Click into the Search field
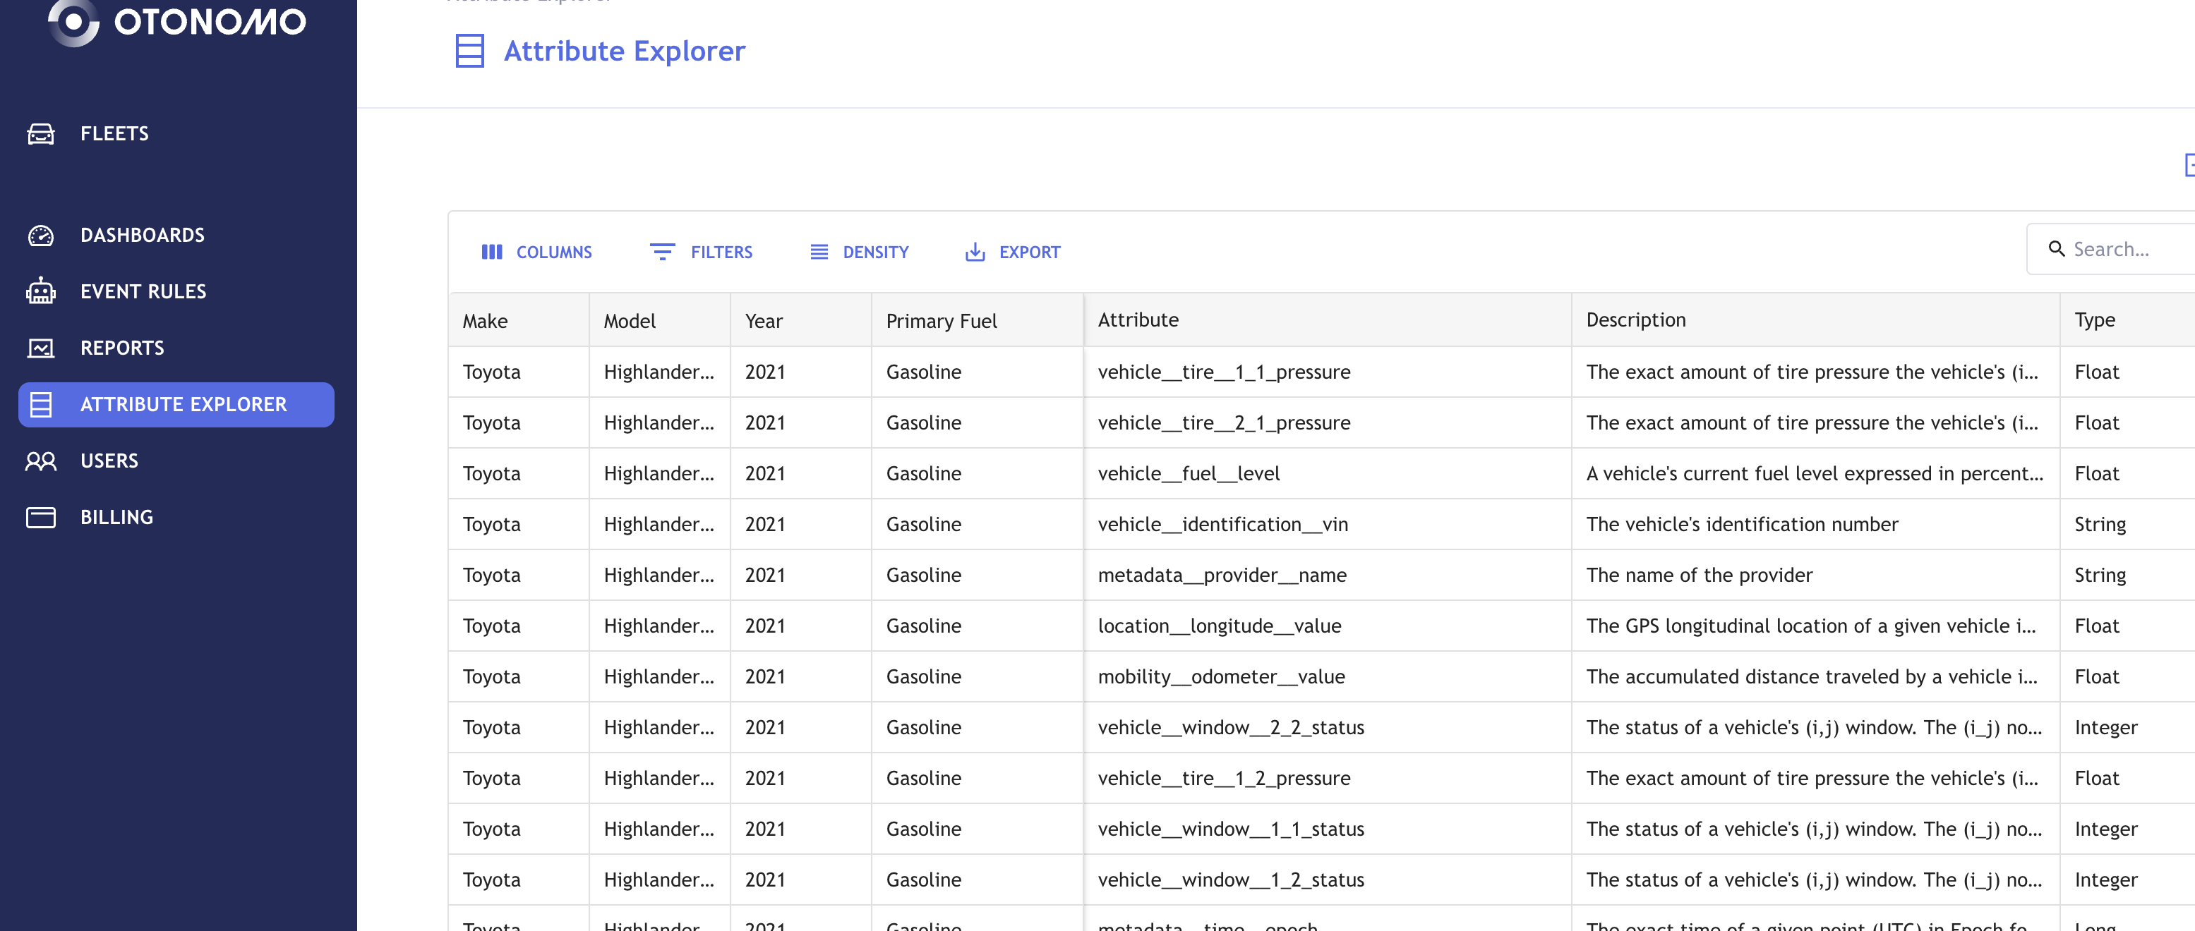 click(x=2122, y=250)
